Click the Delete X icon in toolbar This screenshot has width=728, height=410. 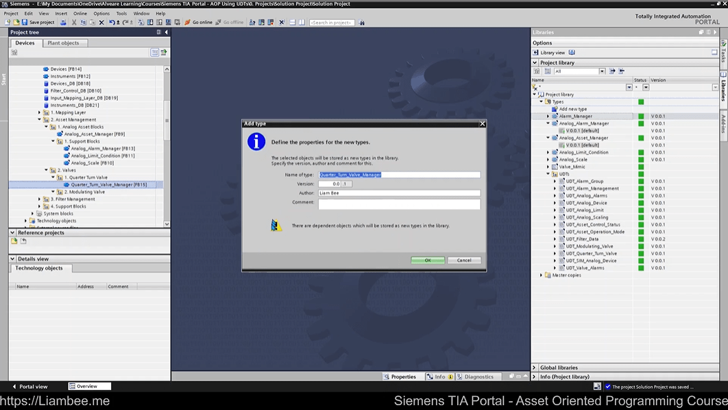click(101, 23)
